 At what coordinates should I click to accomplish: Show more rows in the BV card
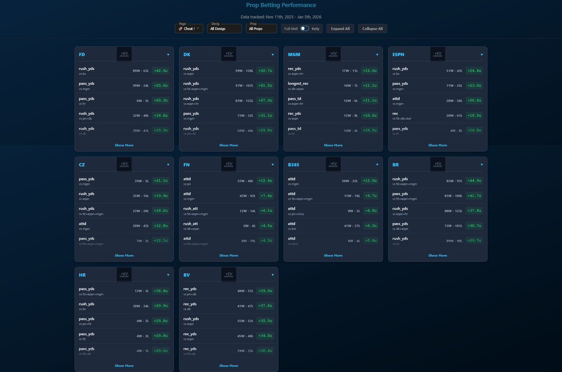229,365
